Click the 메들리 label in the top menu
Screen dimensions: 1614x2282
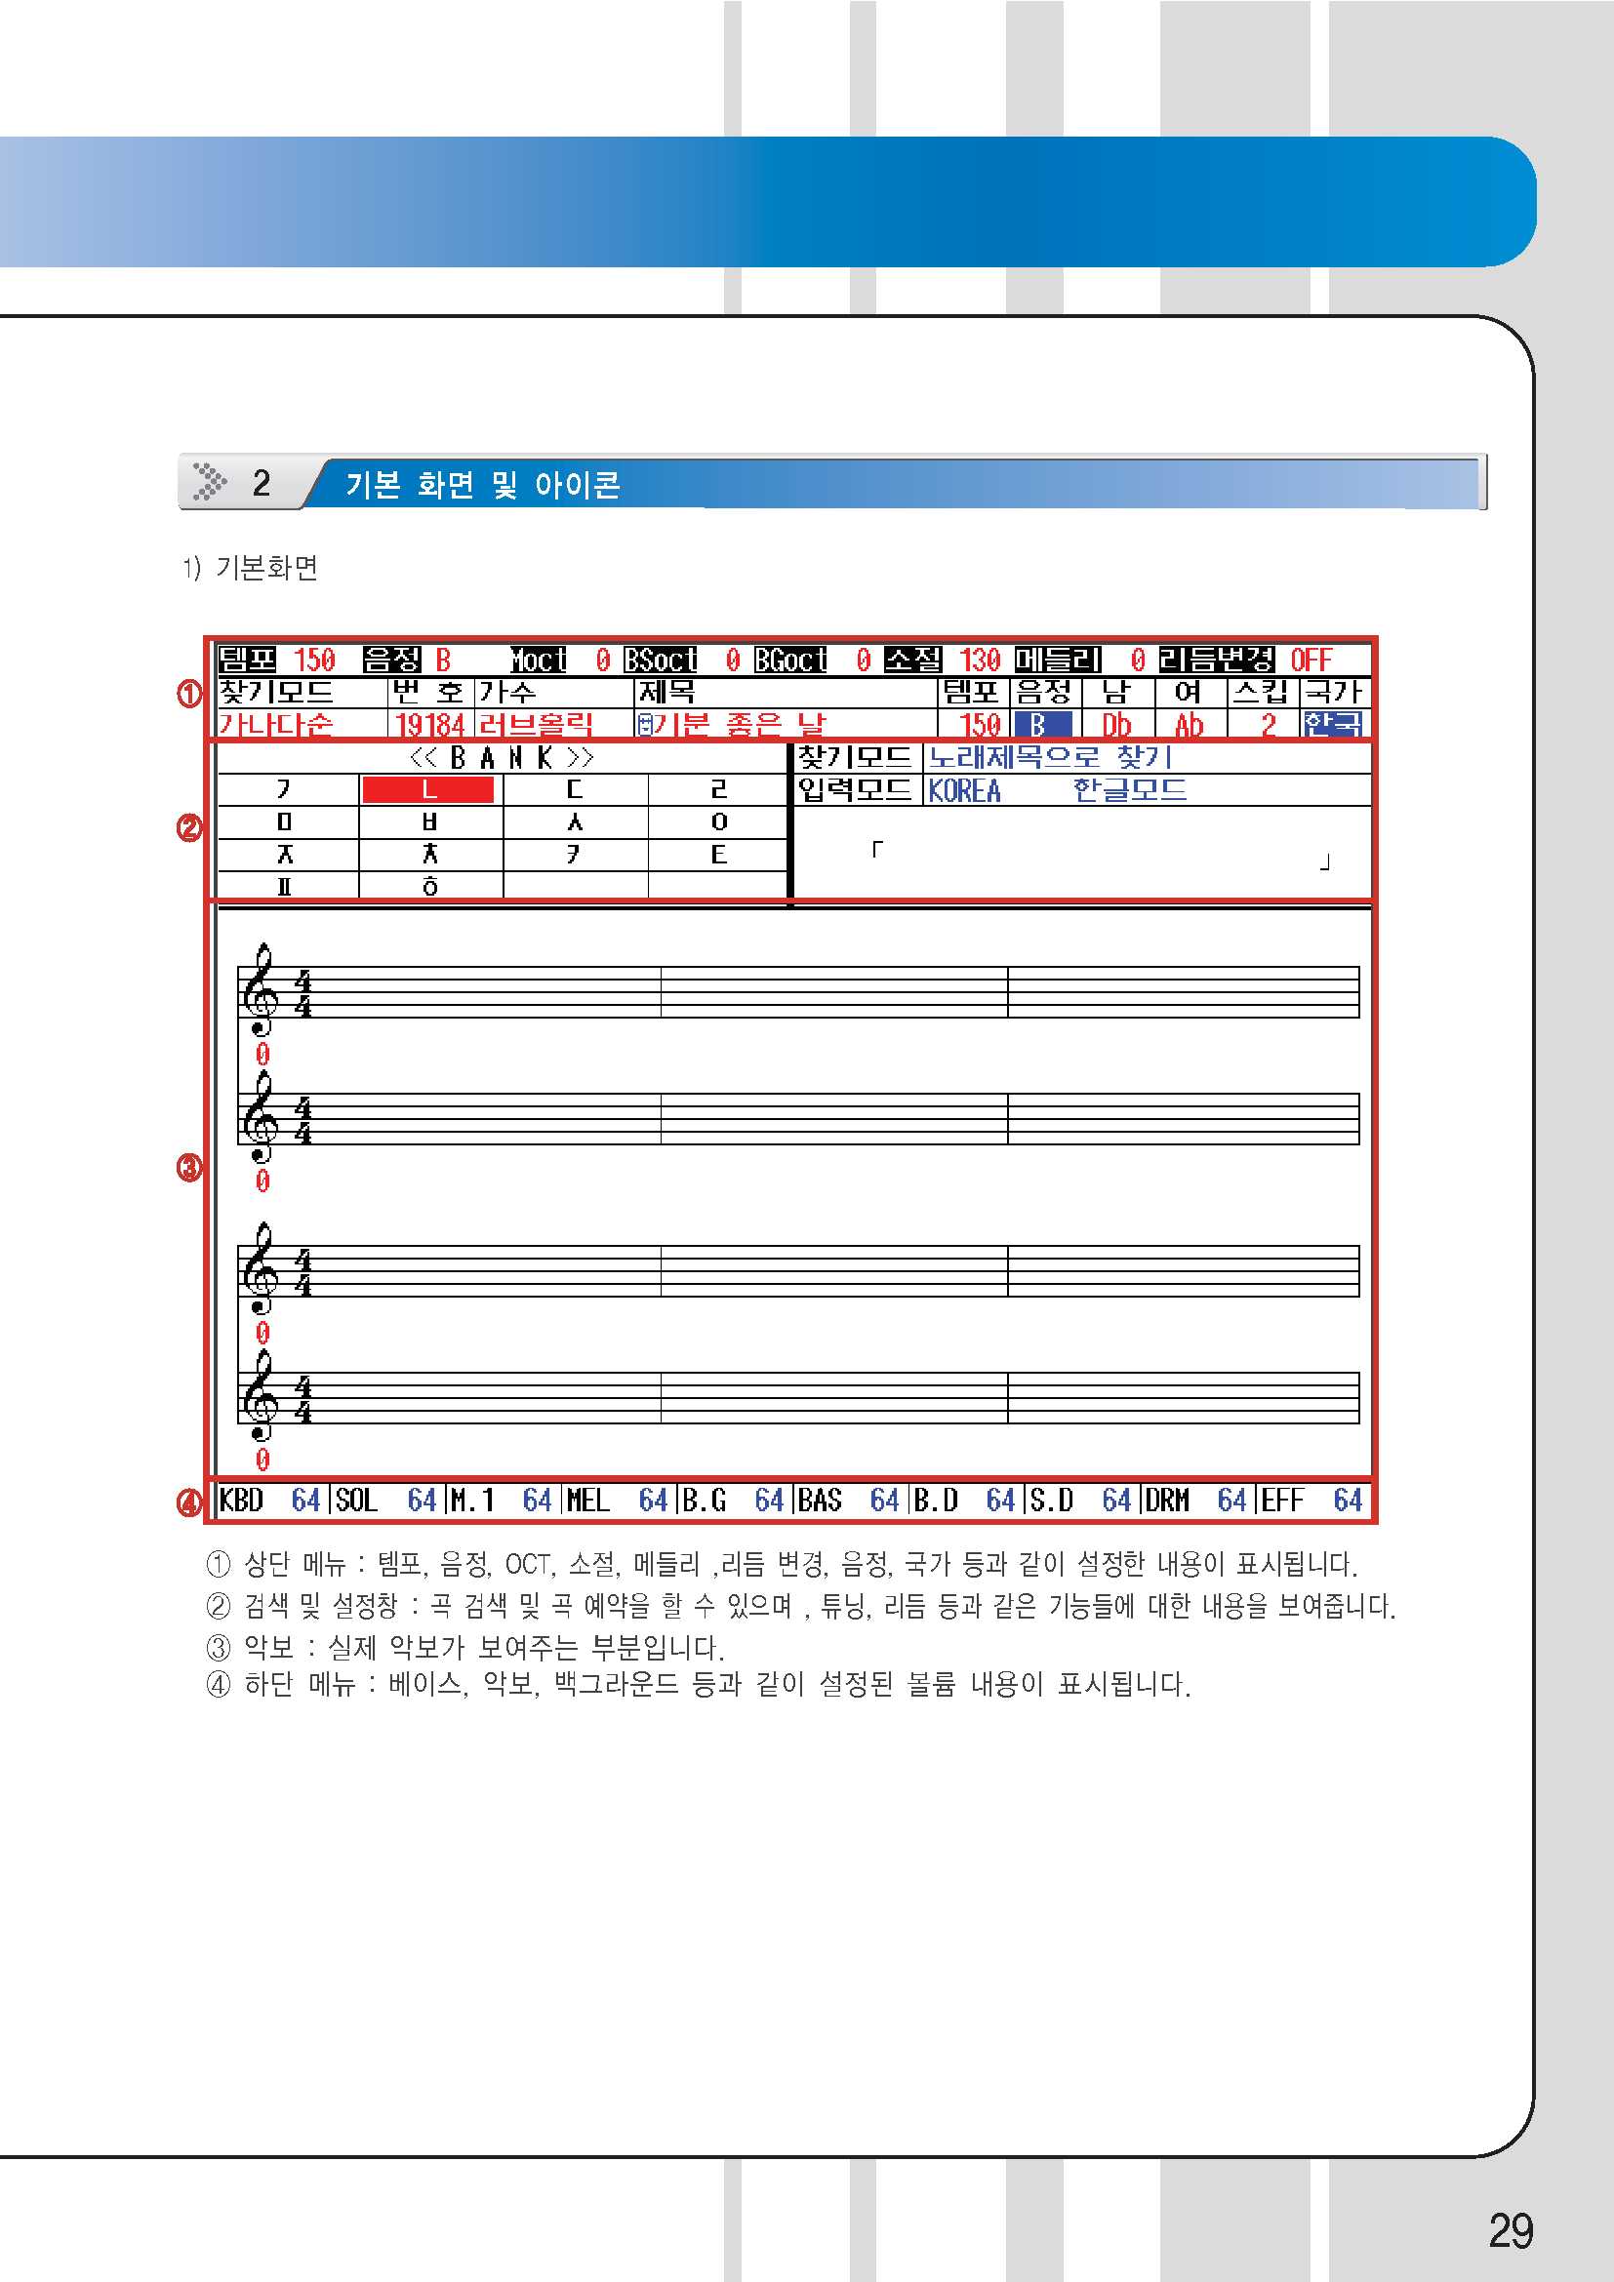[x=1058, y=659]
